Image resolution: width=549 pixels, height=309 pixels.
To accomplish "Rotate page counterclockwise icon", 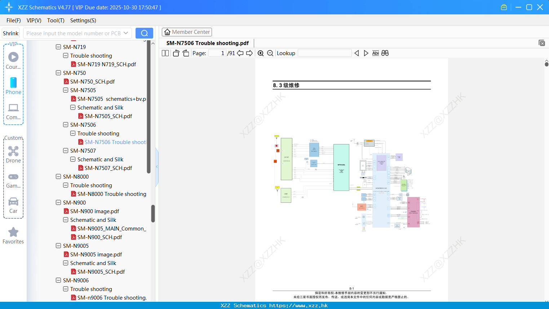I will (x=176, y=53).
